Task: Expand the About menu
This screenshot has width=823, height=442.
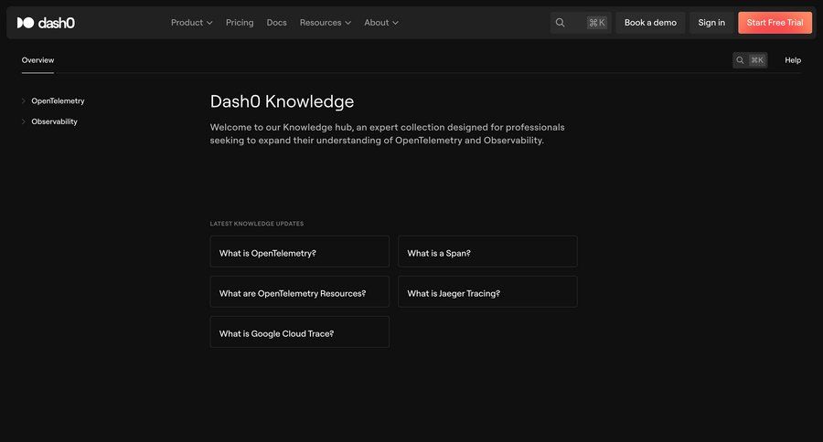Action: (381, 23)
